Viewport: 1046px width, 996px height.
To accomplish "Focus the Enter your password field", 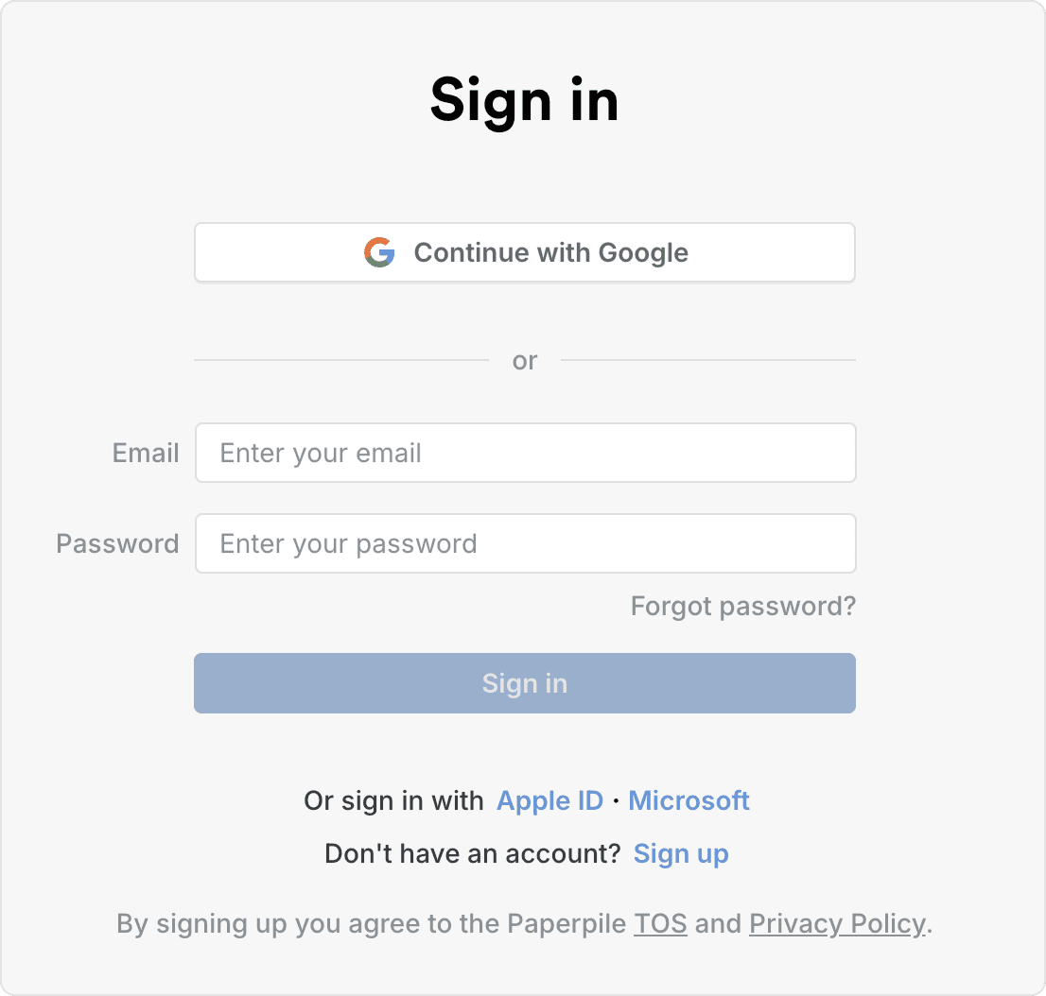I will click(525, 543).
